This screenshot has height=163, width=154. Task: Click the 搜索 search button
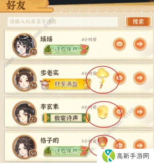[x=138, y=22]
